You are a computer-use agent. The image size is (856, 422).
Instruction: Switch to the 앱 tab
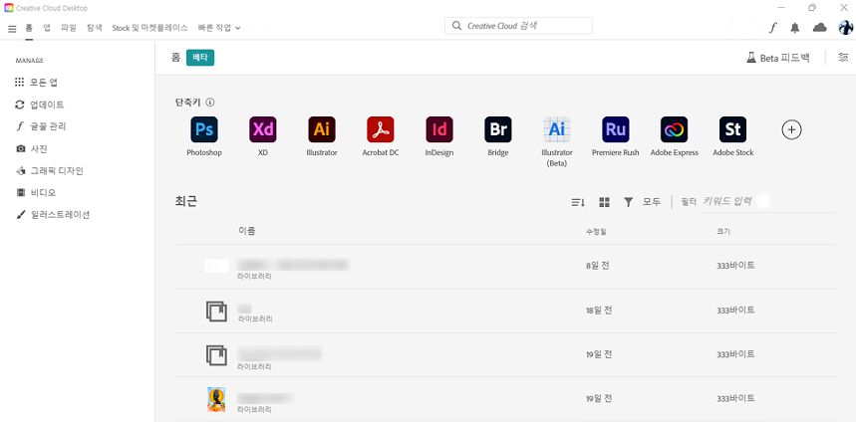47,28
